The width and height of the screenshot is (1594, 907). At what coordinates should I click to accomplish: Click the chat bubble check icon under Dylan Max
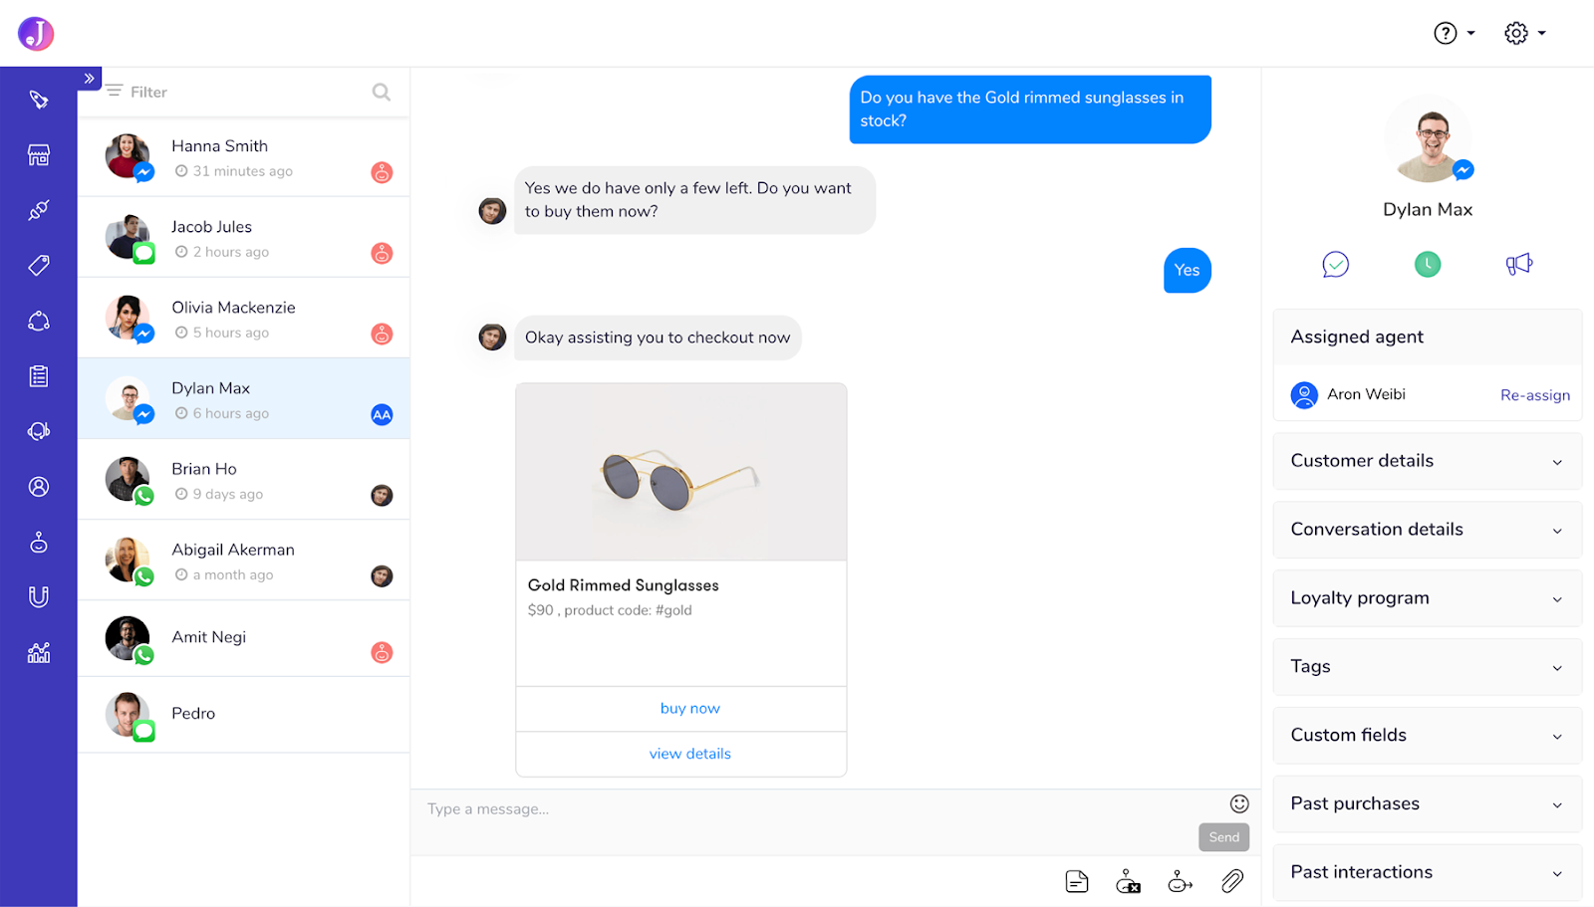point(1336,264)
